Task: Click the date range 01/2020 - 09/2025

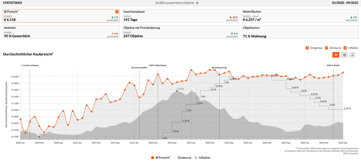Action: pos(345,3)
